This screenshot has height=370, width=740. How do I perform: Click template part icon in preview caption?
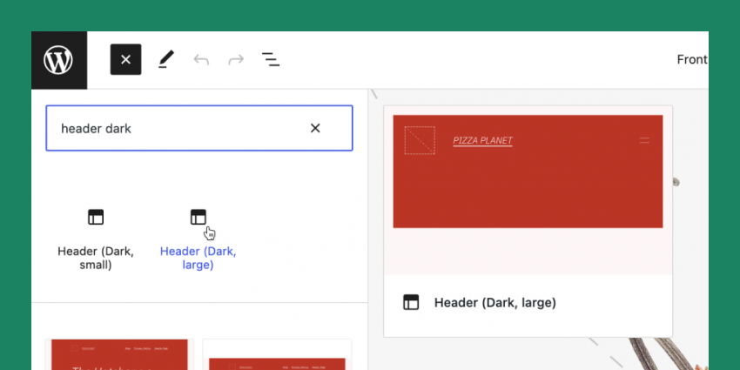(x=411, y=302)
